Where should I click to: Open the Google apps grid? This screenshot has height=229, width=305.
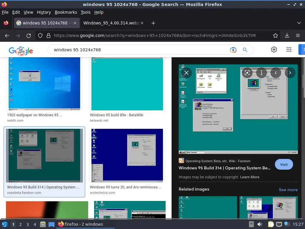tap(289, 50)
